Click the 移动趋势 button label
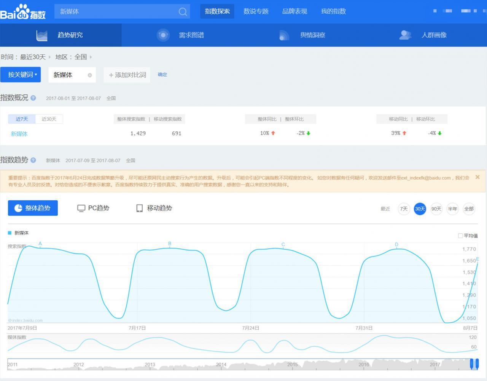Viewport: 487px width, 381px height. [159, 208]
